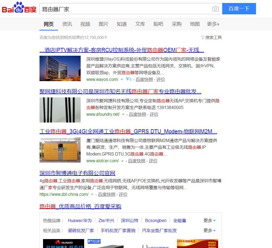The width and height of the screenshot is (272, 248).
Task: Click the 优比施 product thumbnail
Action: pos(108,243)
